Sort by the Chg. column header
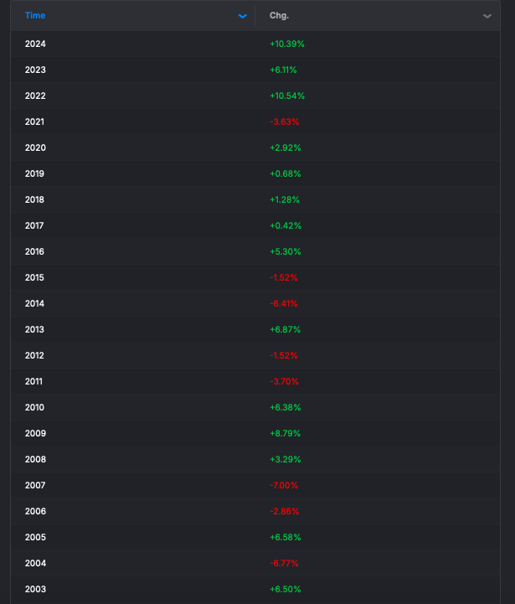 [x=279, y=15]
